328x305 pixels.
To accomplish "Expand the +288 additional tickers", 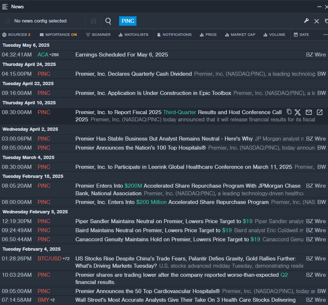I will click(x=54, y=55).
